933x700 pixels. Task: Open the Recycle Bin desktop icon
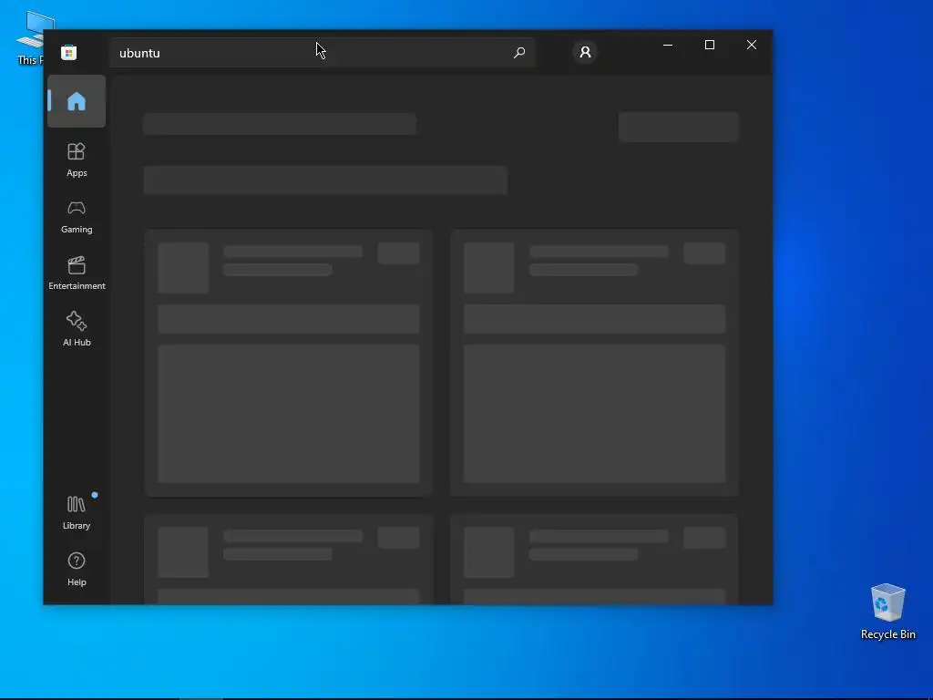pos(887,612)
